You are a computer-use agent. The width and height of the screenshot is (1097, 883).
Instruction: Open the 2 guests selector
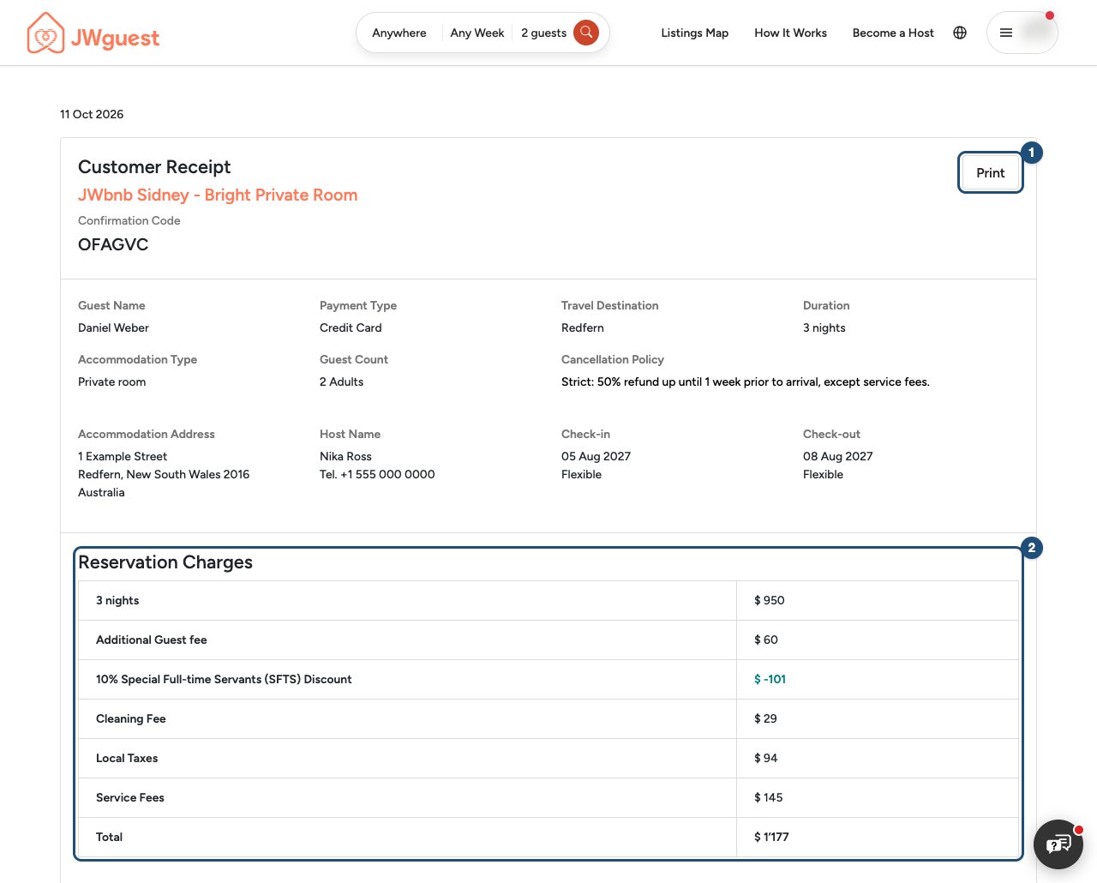543,33
